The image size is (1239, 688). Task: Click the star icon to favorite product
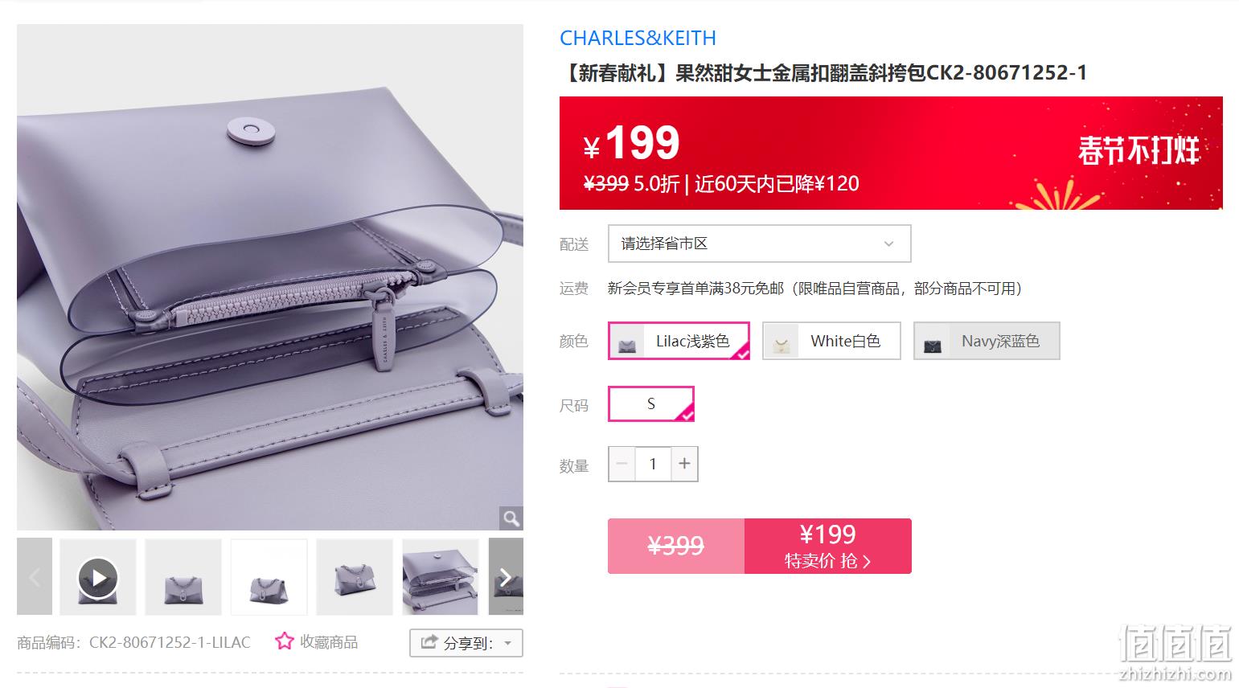pyautogui.click(x=284, y=641)
